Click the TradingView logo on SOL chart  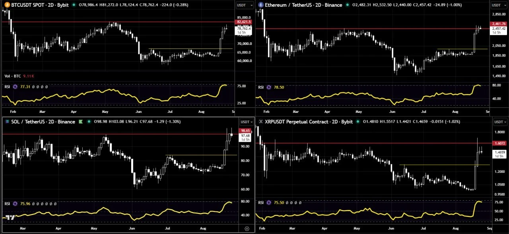11,217
